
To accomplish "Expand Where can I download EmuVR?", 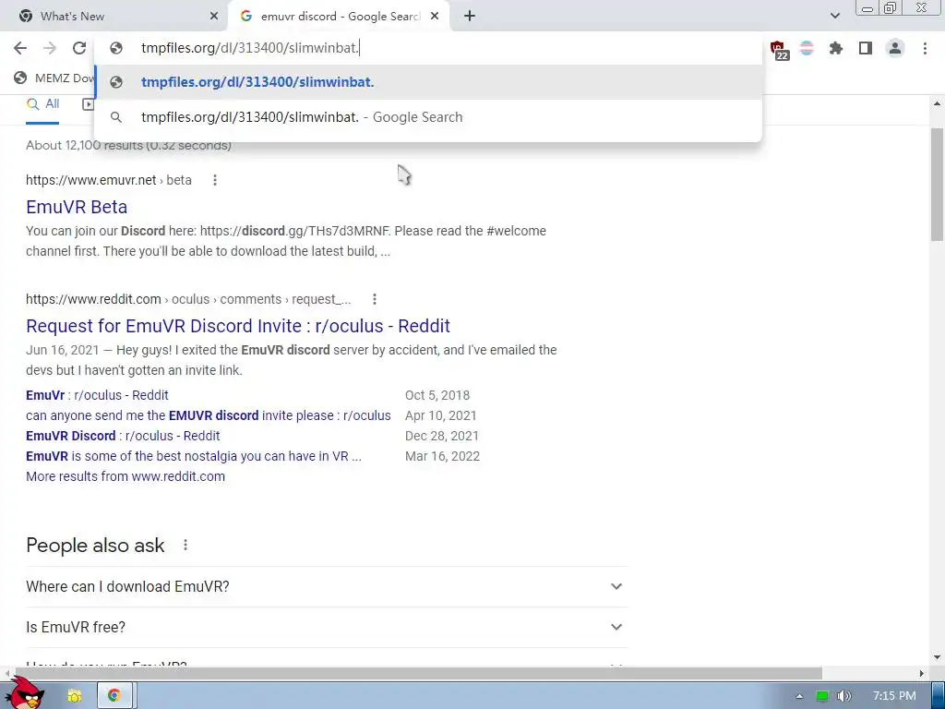I will [327, 586].
